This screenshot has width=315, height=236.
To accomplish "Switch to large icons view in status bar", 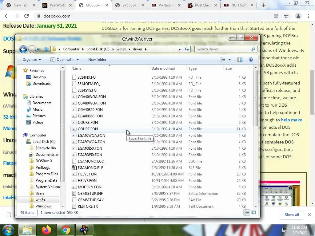I will pos(253,213).
